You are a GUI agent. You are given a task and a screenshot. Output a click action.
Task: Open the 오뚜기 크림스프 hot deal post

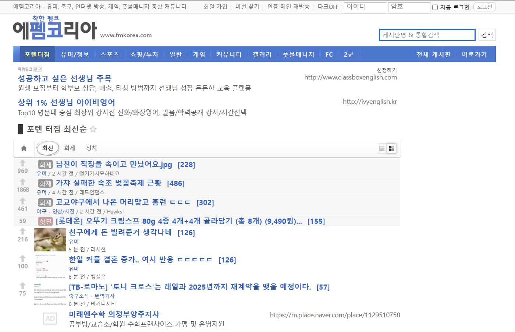click(x=179, y=221)
